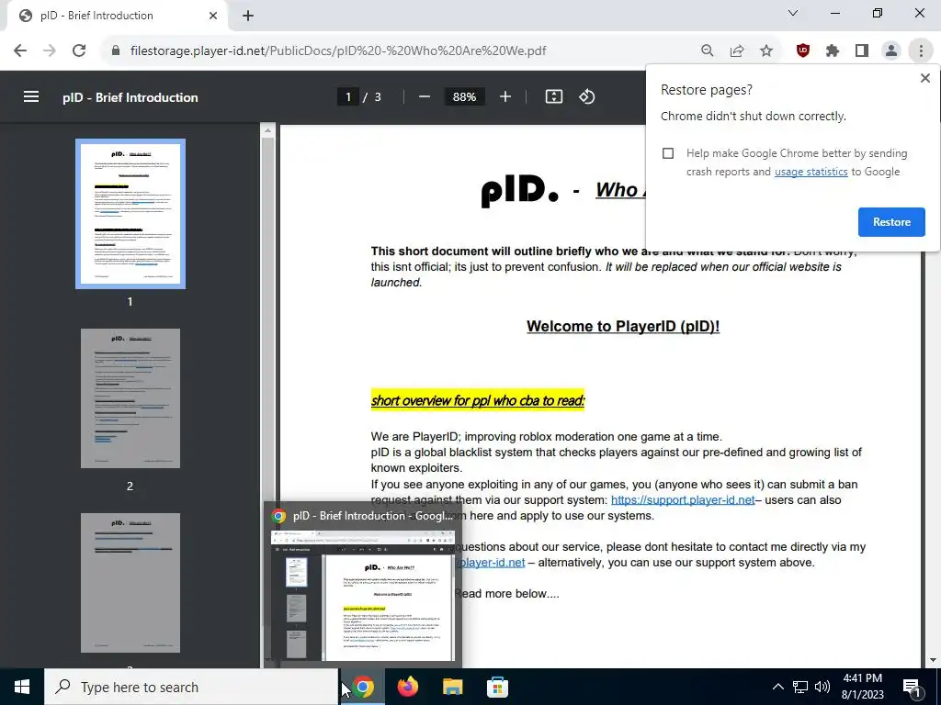Open the notification center
The image size is (941, 705).
[x=913, y=687]
